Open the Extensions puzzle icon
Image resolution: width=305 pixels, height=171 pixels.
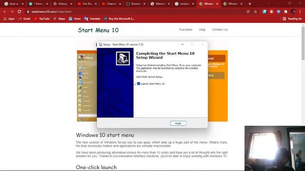point(285,11)
